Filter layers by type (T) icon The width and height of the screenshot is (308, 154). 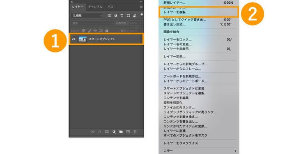[x=122, y=16]
